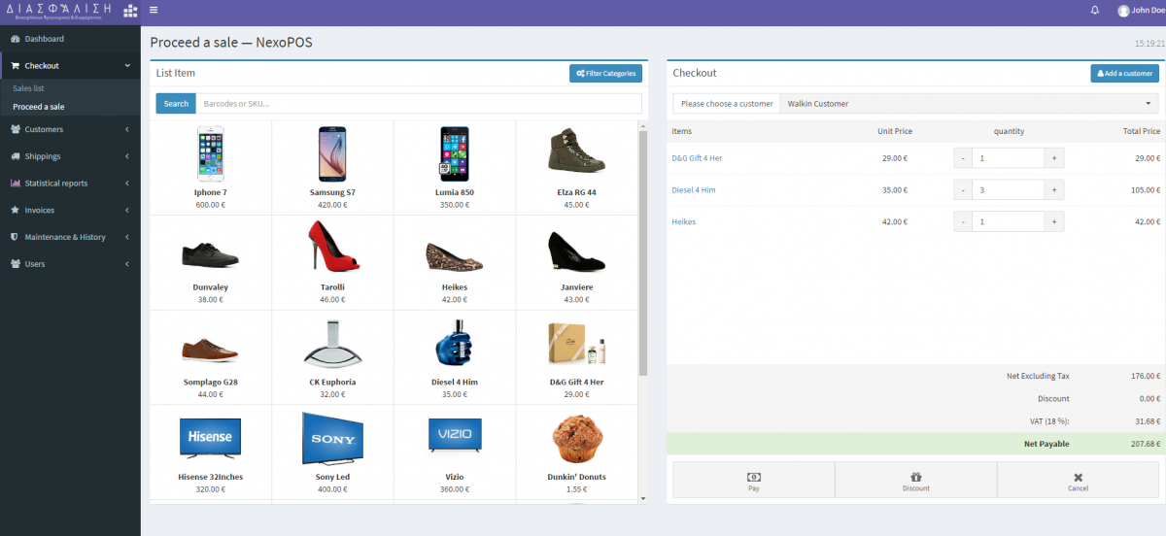
Task: Increase quantity of D&G Gift 4 Her
Action: coord(1055,158)
